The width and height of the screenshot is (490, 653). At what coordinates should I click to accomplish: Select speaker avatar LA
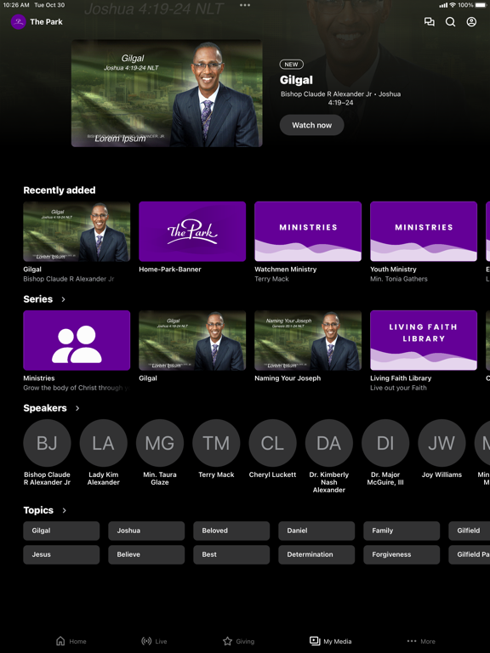(103, 443)
